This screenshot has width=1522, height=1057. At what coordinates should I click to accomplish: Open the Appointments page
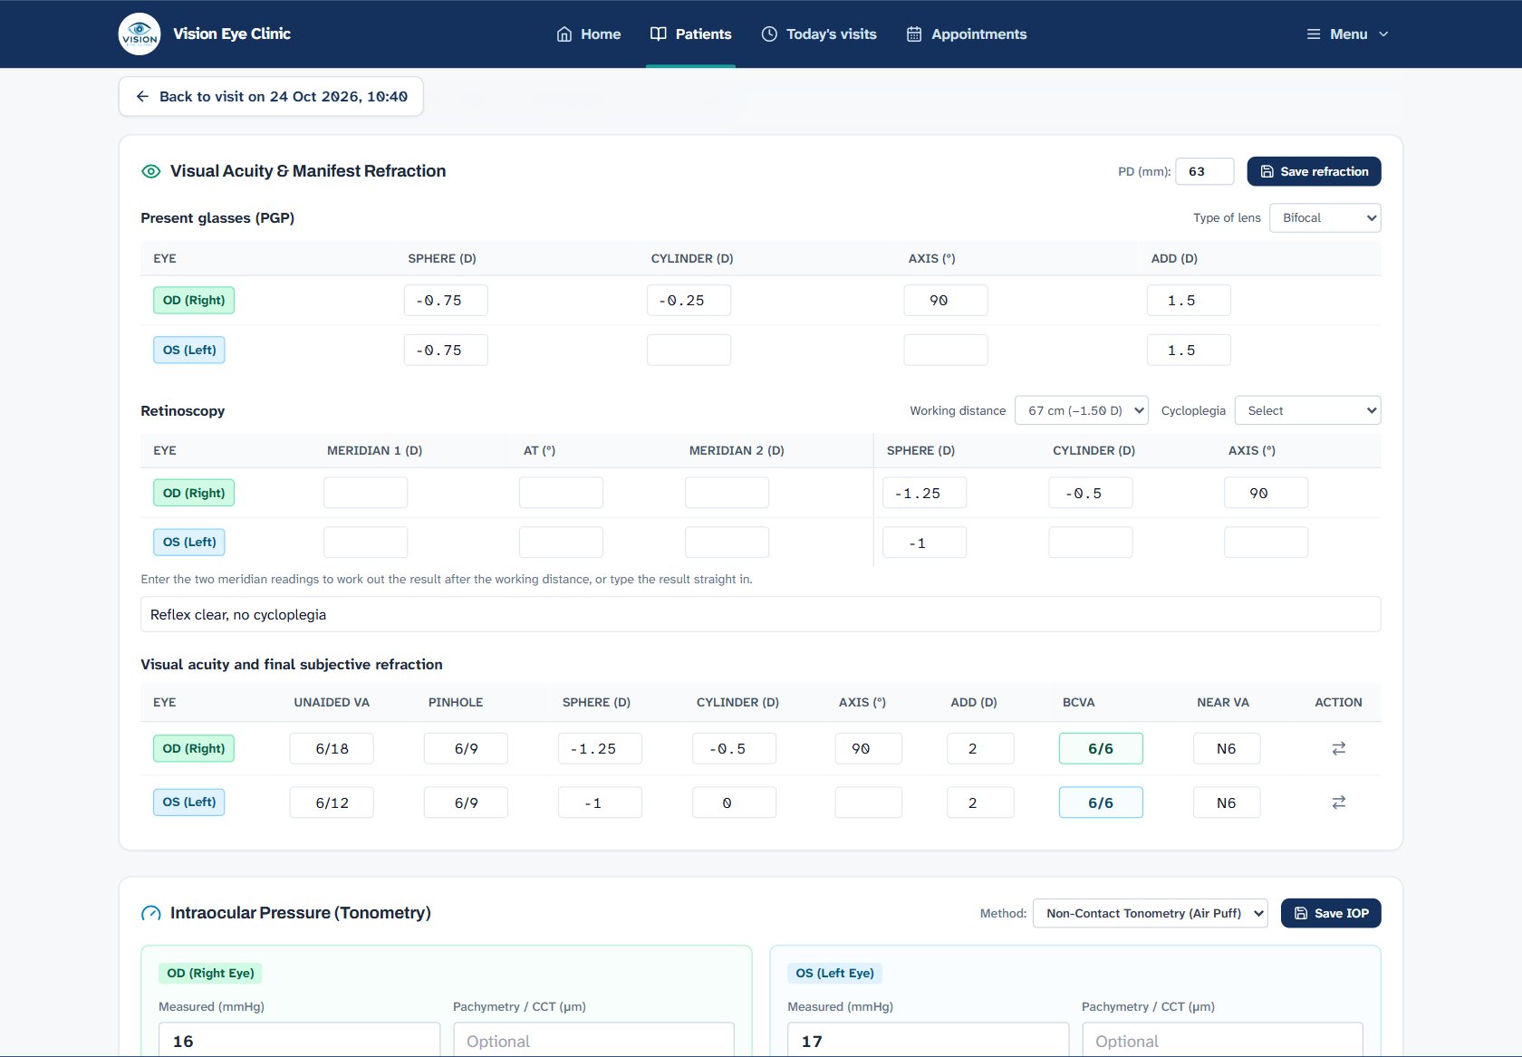(967, 34)
